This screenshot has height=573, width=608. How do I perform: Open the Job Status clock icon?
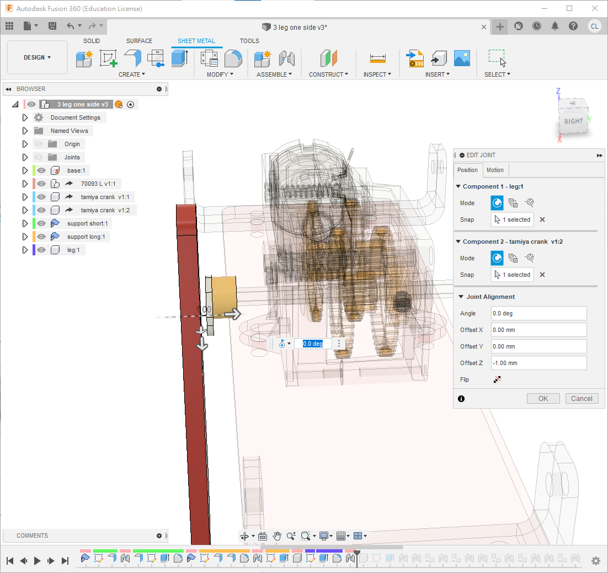pos(537,26)
